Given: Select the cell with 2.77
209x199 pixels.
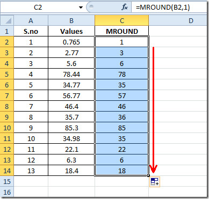Looking at the screenshot, I should [x=71, y=53].
